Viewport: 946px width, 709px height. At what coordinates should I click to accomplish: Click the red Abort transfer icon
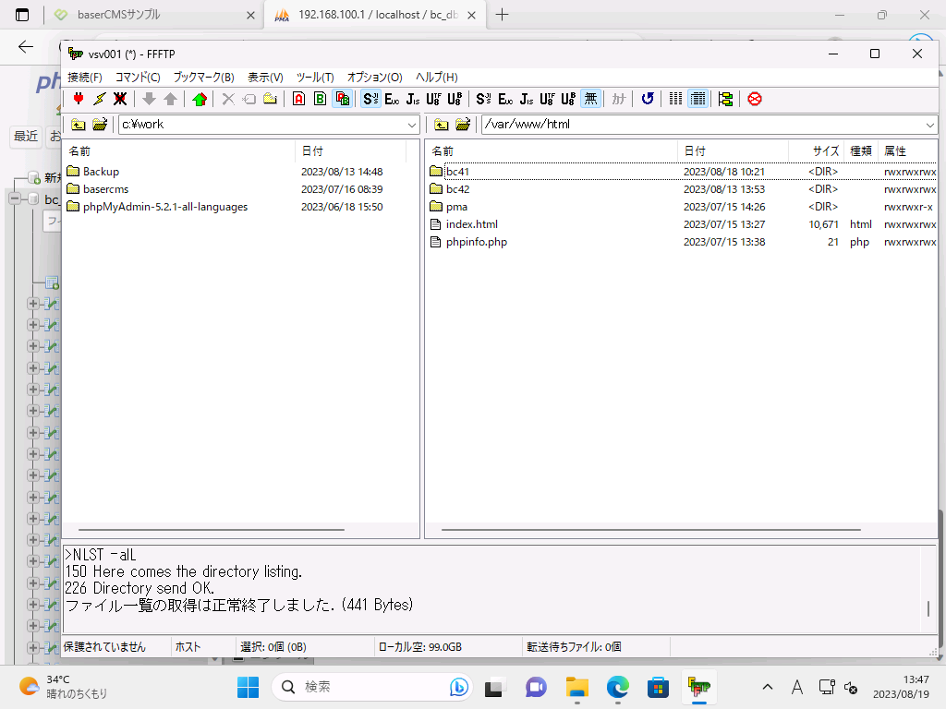pyautogui.click(x=755, y=99)
